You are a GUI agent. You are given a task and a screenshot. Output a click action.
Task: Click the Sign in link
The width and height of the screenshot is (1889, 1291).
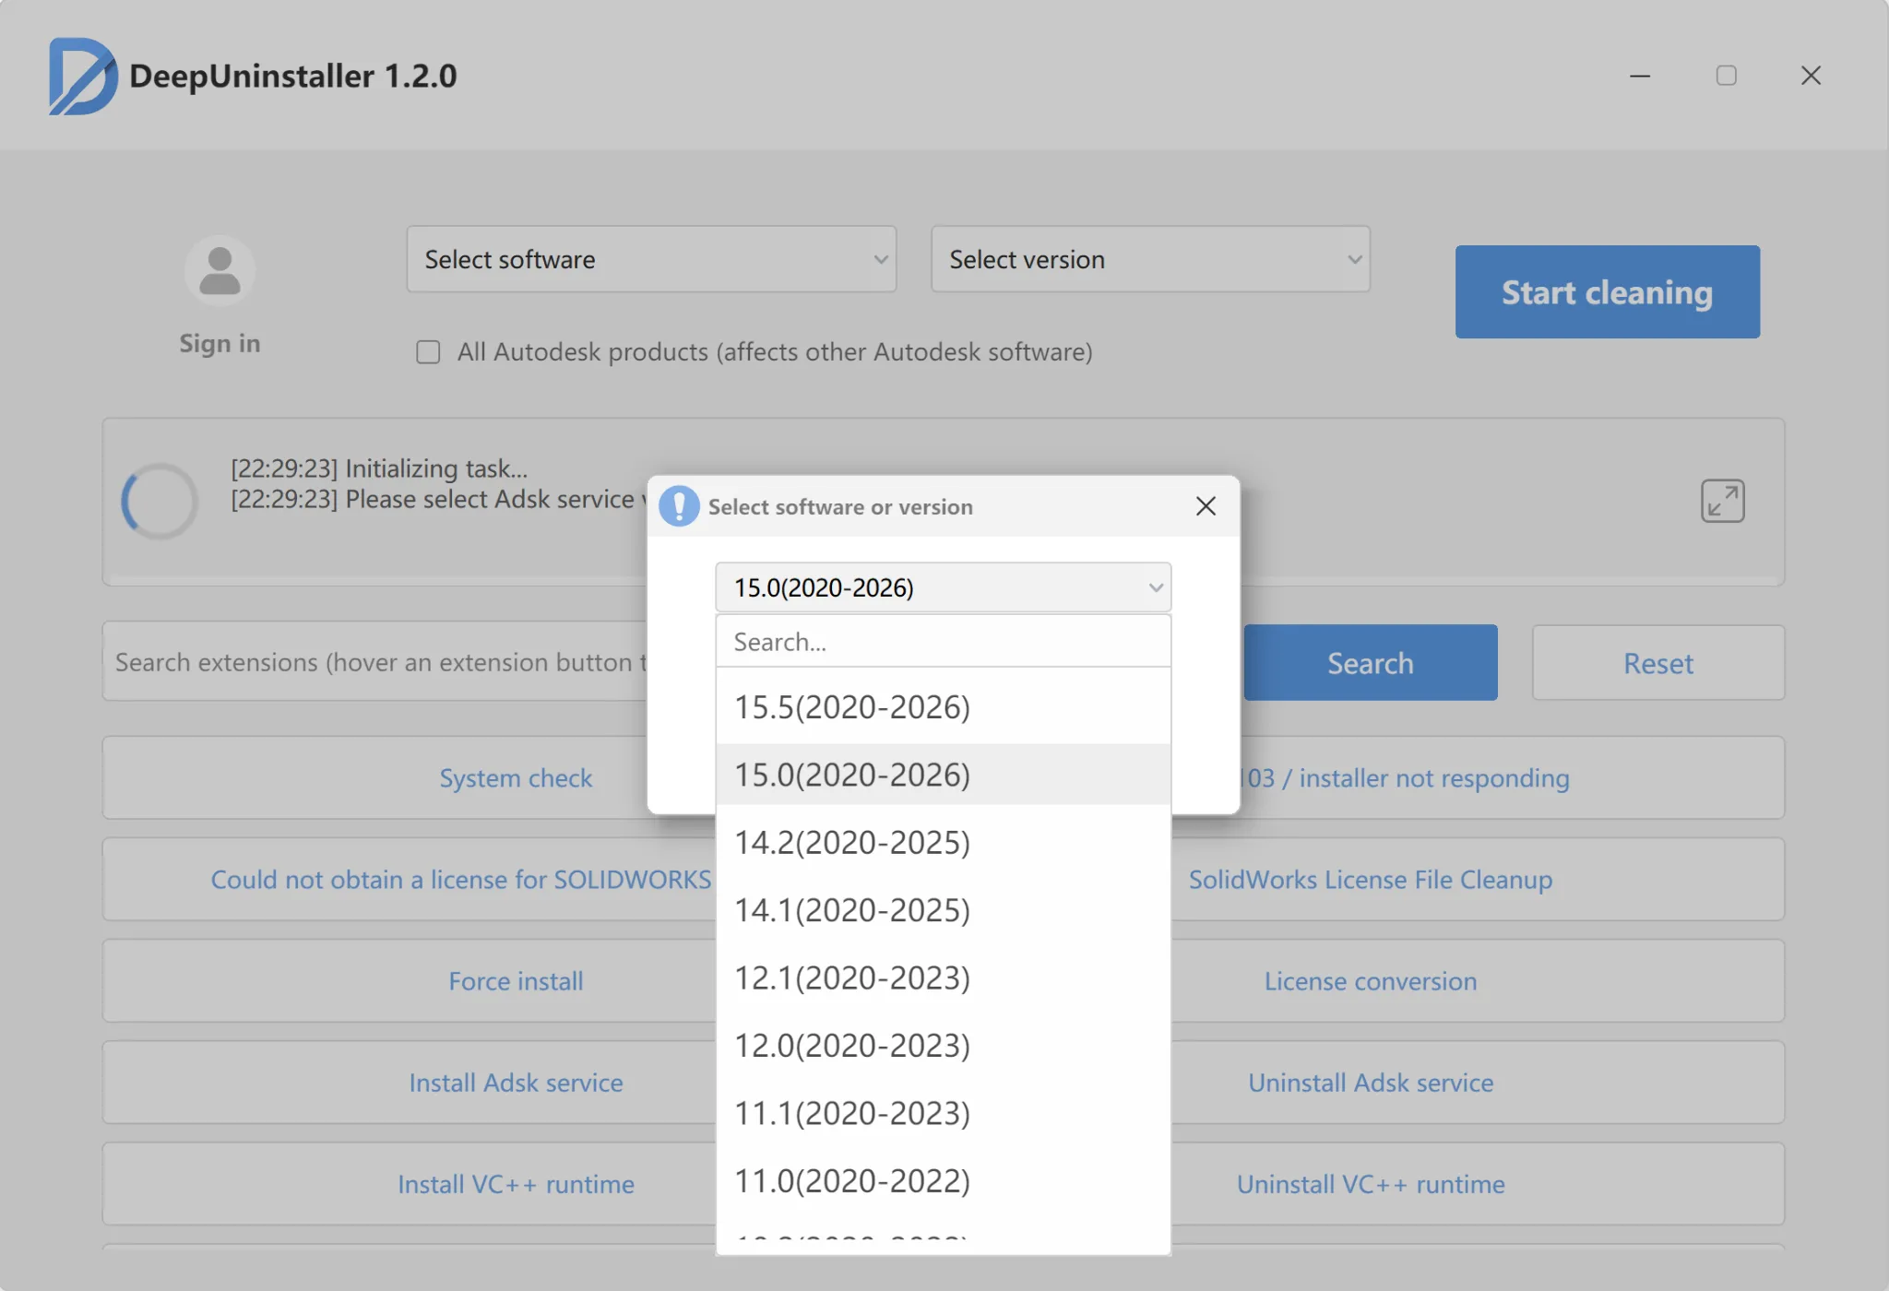click(220, 343)
